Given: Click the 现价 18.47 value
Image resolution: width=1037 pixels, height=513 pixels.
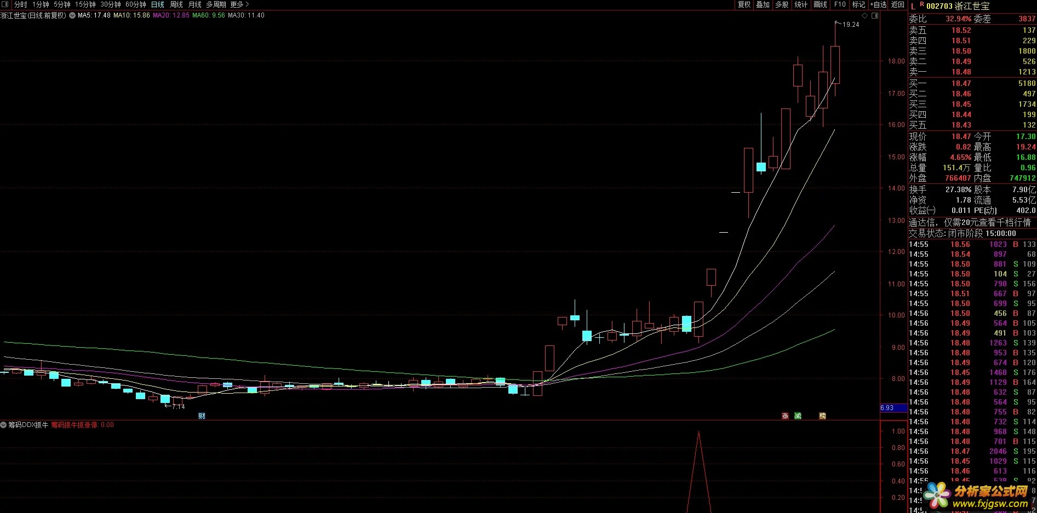Looking at the screenshot, I should tap(961, 137).
